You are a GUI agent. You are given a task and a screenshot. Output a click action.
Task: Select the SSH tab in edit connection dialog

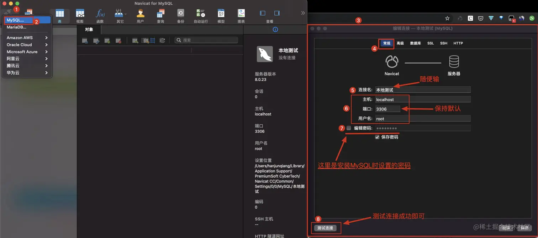coord(444,43)
